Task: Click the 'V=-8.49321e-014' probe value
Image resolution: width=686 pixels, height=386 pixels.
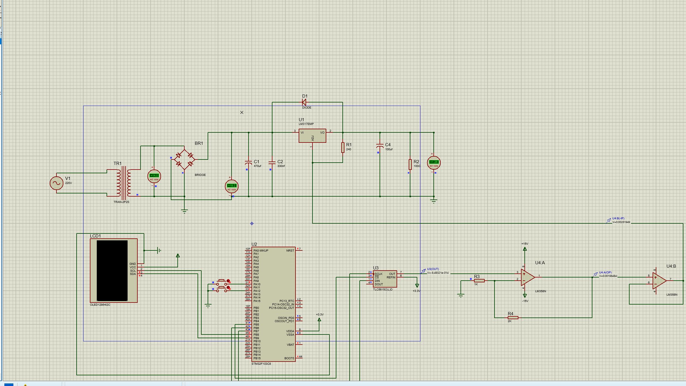Action: pyautogui.click(x=438, y=273)
